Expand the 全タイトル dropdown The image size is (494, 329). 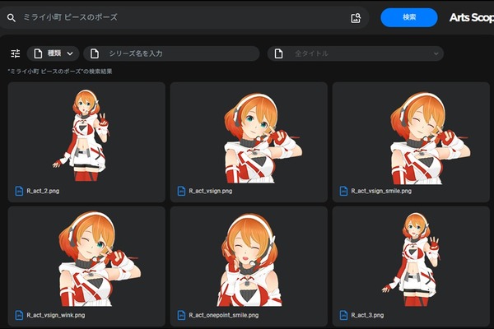[356, 53]
